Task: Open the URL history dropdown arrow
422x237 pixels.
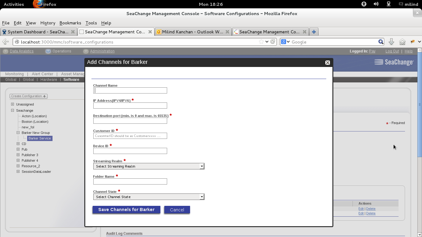Action: pos(267,42)
